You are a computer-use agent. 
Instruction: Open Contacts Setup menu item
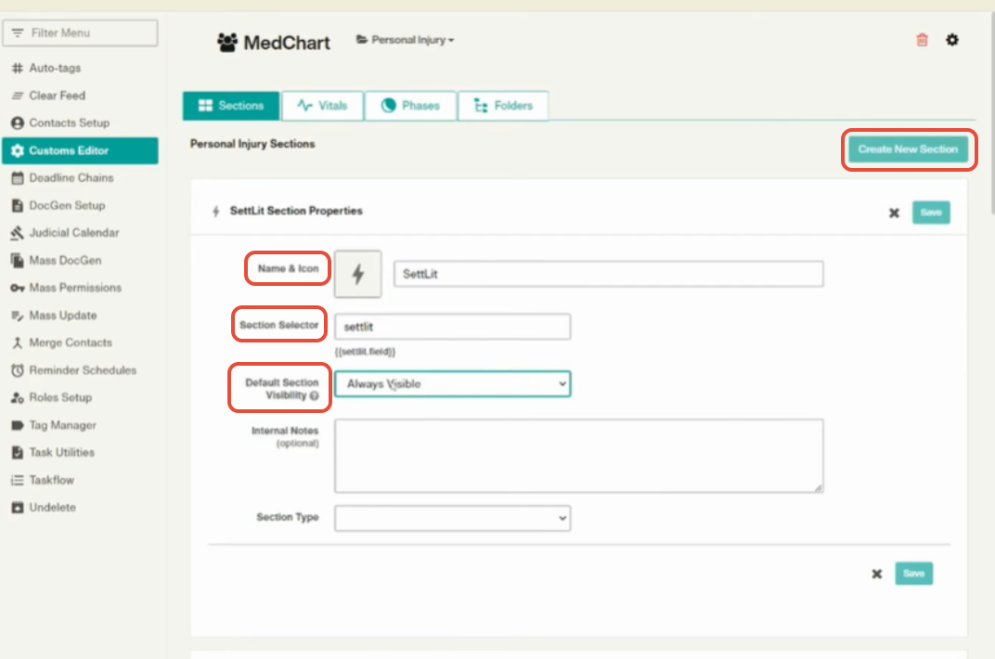point(80,123)
